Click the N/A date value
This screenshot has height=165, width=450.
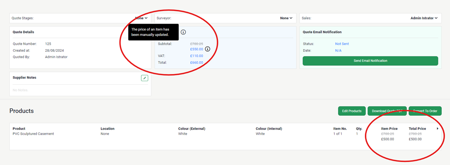click(338, 50)
